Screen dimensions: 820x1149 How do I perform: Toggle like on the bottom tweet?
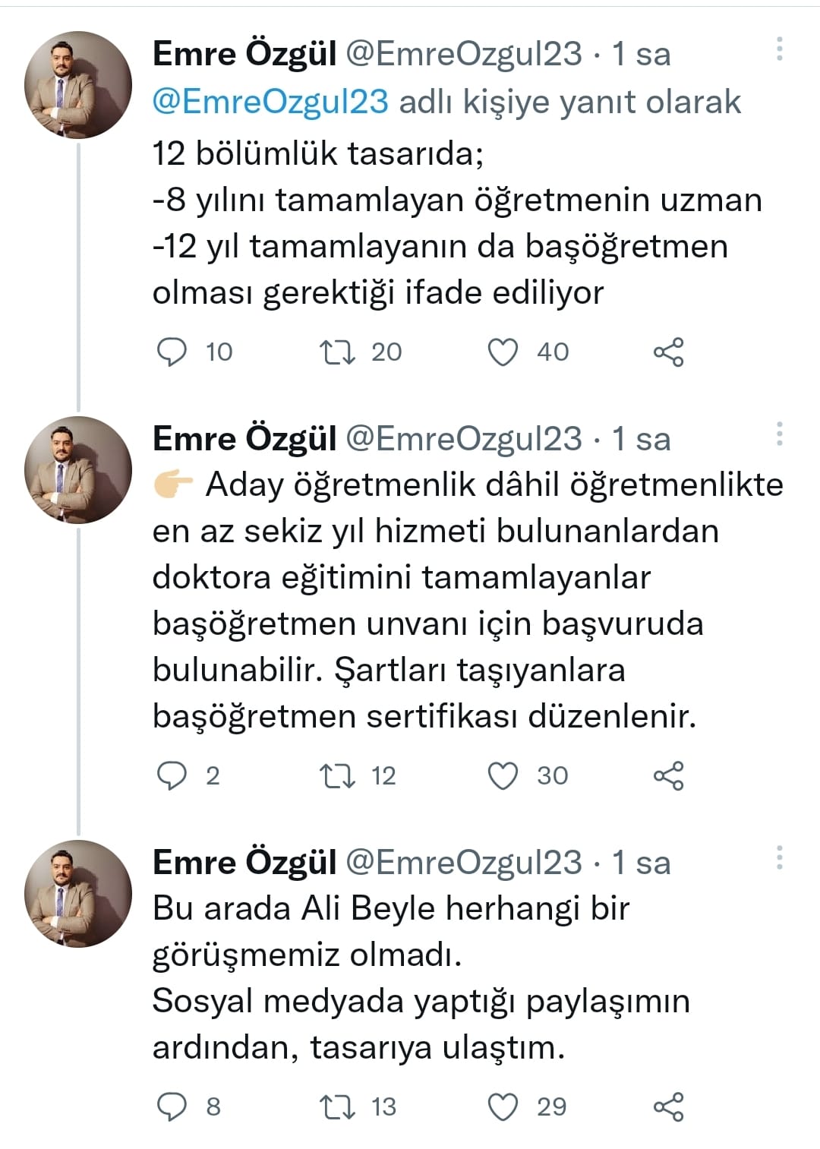[502, 1107]
